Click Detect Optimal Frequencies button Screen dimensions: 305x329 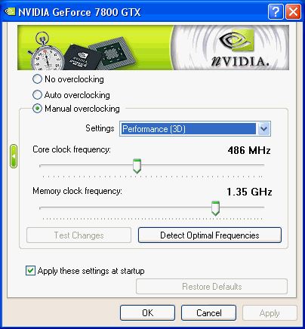pos(210,235)
